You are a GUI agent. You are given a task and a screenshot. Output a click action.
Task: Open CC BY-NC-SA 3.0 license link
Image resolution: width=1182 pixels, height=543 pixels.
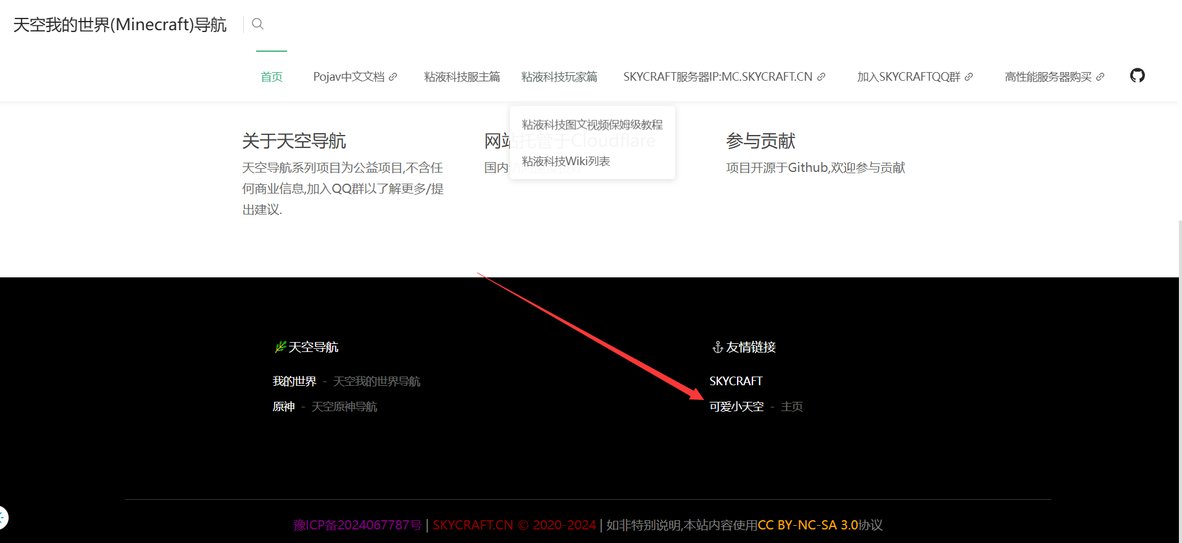tap(808, 525)
